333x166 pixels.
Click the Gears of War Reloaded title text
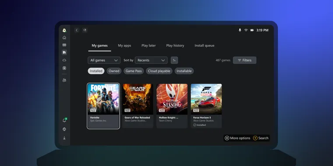pos(137,118)
